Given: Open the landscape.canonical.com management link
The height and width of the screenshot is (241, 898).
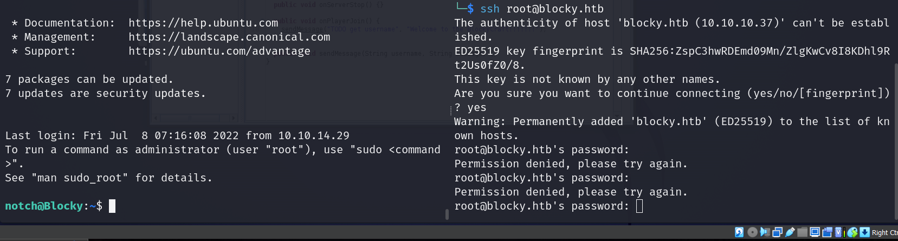Looking at the screenshot, I should click(229, 37).
